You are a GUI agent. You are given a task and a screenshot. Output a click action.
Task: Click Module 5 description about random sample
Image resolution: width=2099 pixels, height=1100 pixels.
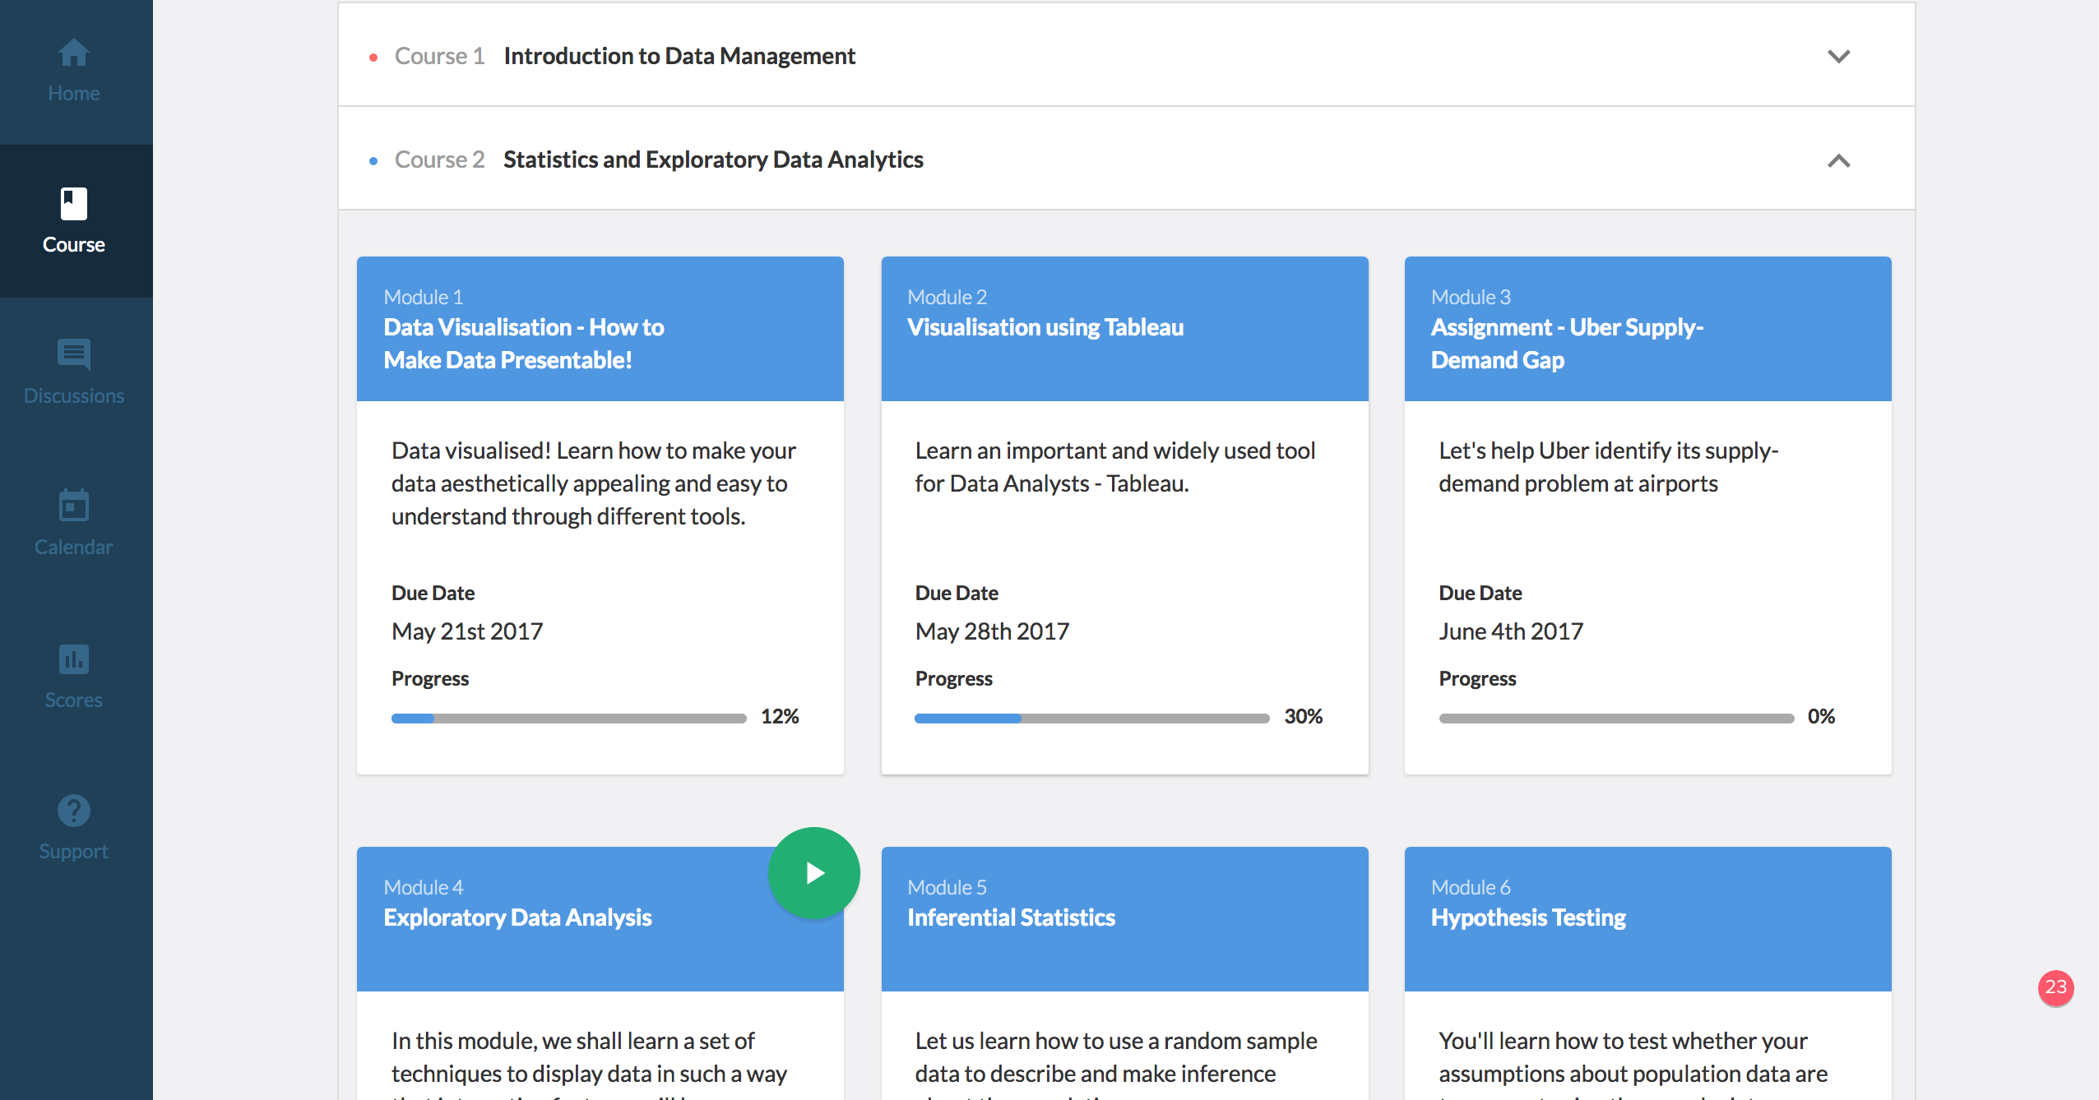pyautogui.click(x=1116, y=1064)
